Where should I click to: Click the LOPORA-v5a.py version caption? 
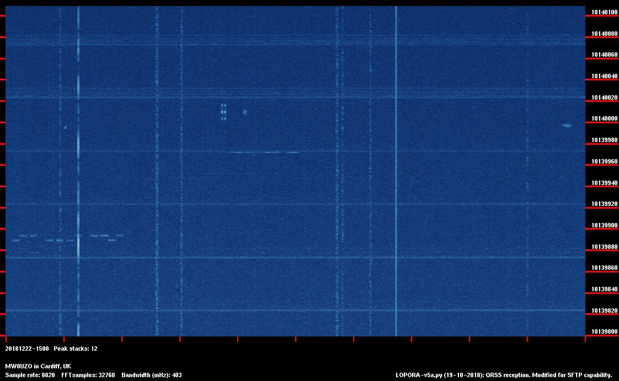coord(504,375)
